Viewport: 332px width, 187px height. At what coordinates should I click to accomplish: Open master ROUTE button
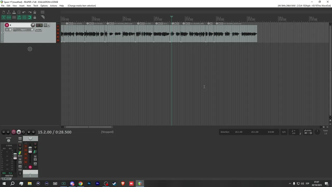click(20, 153)
